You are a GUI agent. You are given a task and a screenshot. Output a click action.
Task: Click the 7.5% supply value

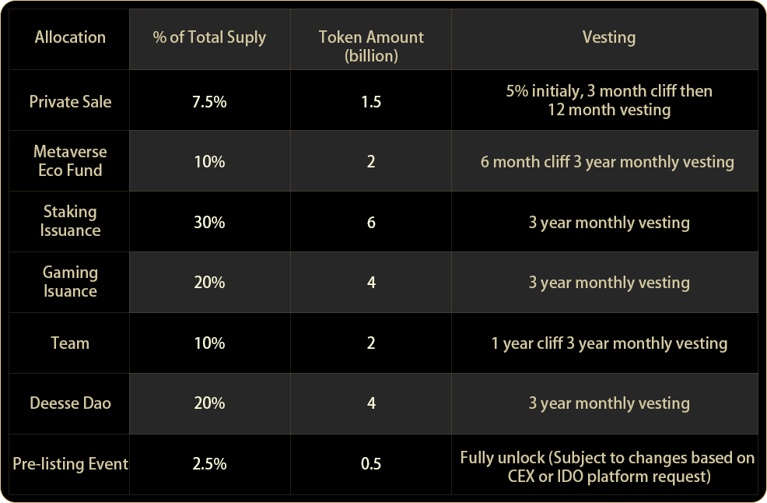pyautogui.click(x=209, y=101)
